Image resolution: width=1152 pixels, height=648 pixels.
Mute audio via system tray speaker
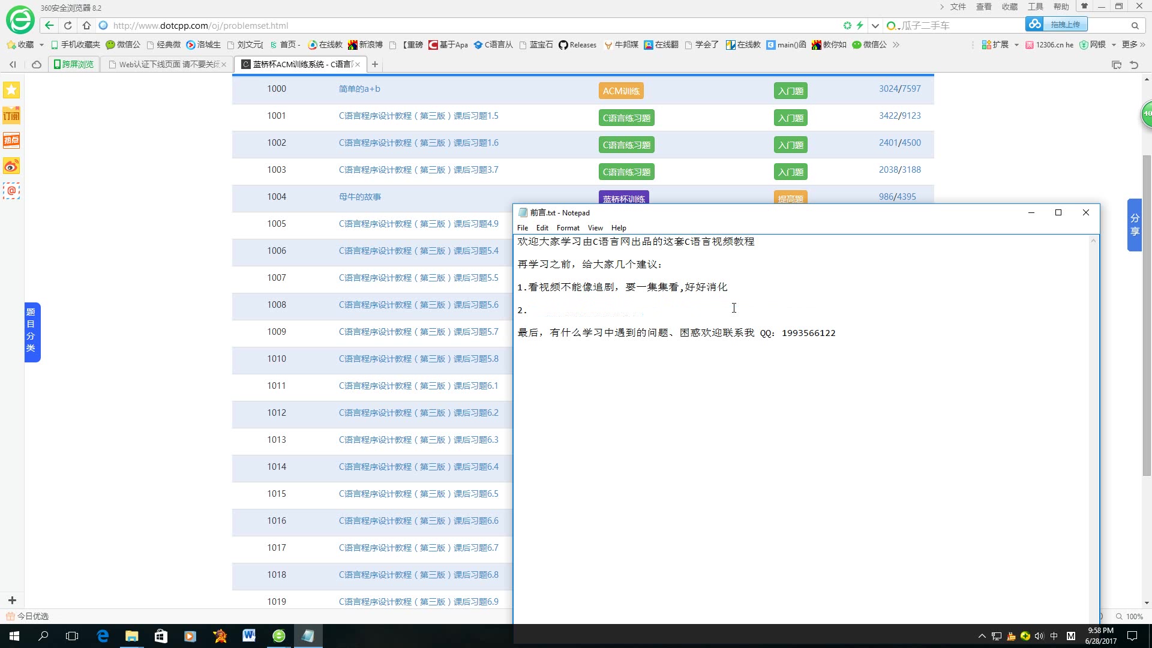click(x=1040, y=635)
